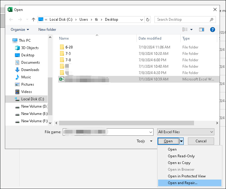Click the 7/8/2024 6:00 PM date cell
This screenshot has width=226, height=189.
pyautogui.click(x=152, y=60)
